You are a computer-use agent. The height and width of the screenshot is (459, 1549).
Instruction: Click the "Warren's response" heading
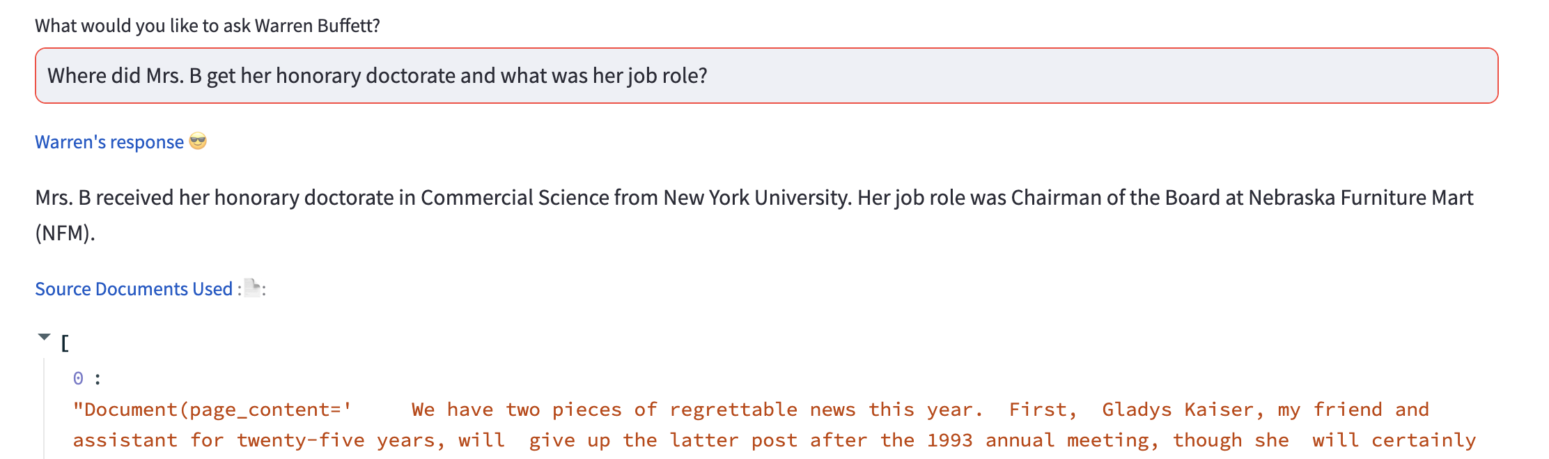point(109,142)
